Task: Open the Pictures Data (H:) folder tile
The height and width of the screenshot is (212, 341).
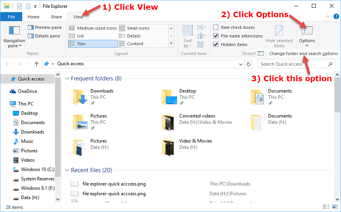Action: click(91, 147)
